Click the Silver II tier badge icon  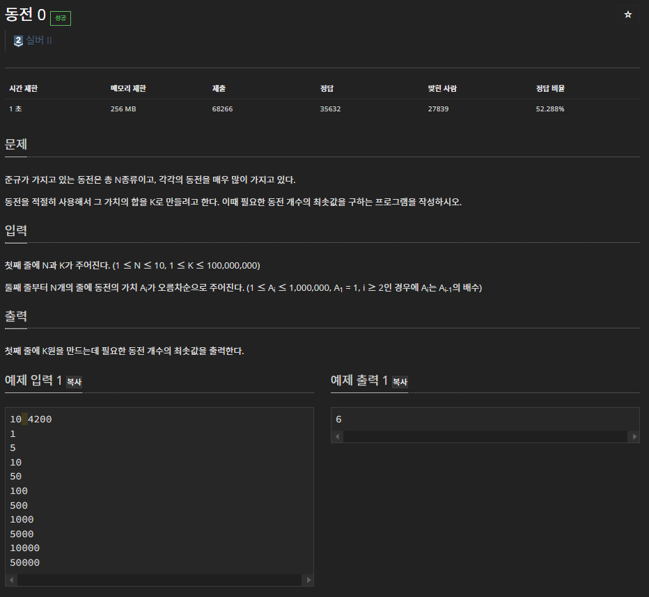coord(17,41)
